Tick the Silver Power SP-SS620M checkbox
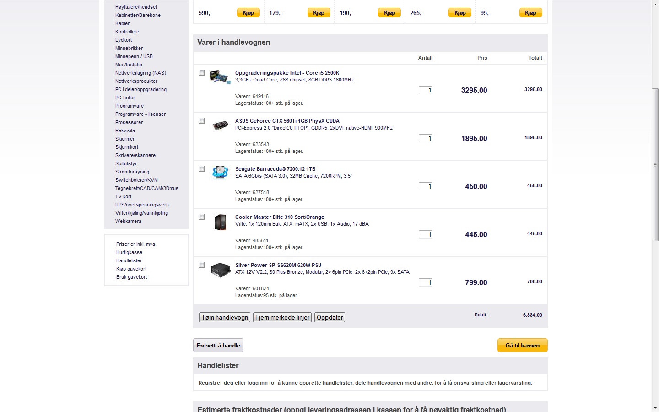This screenshot has width=659, height=412. [201, 265]
